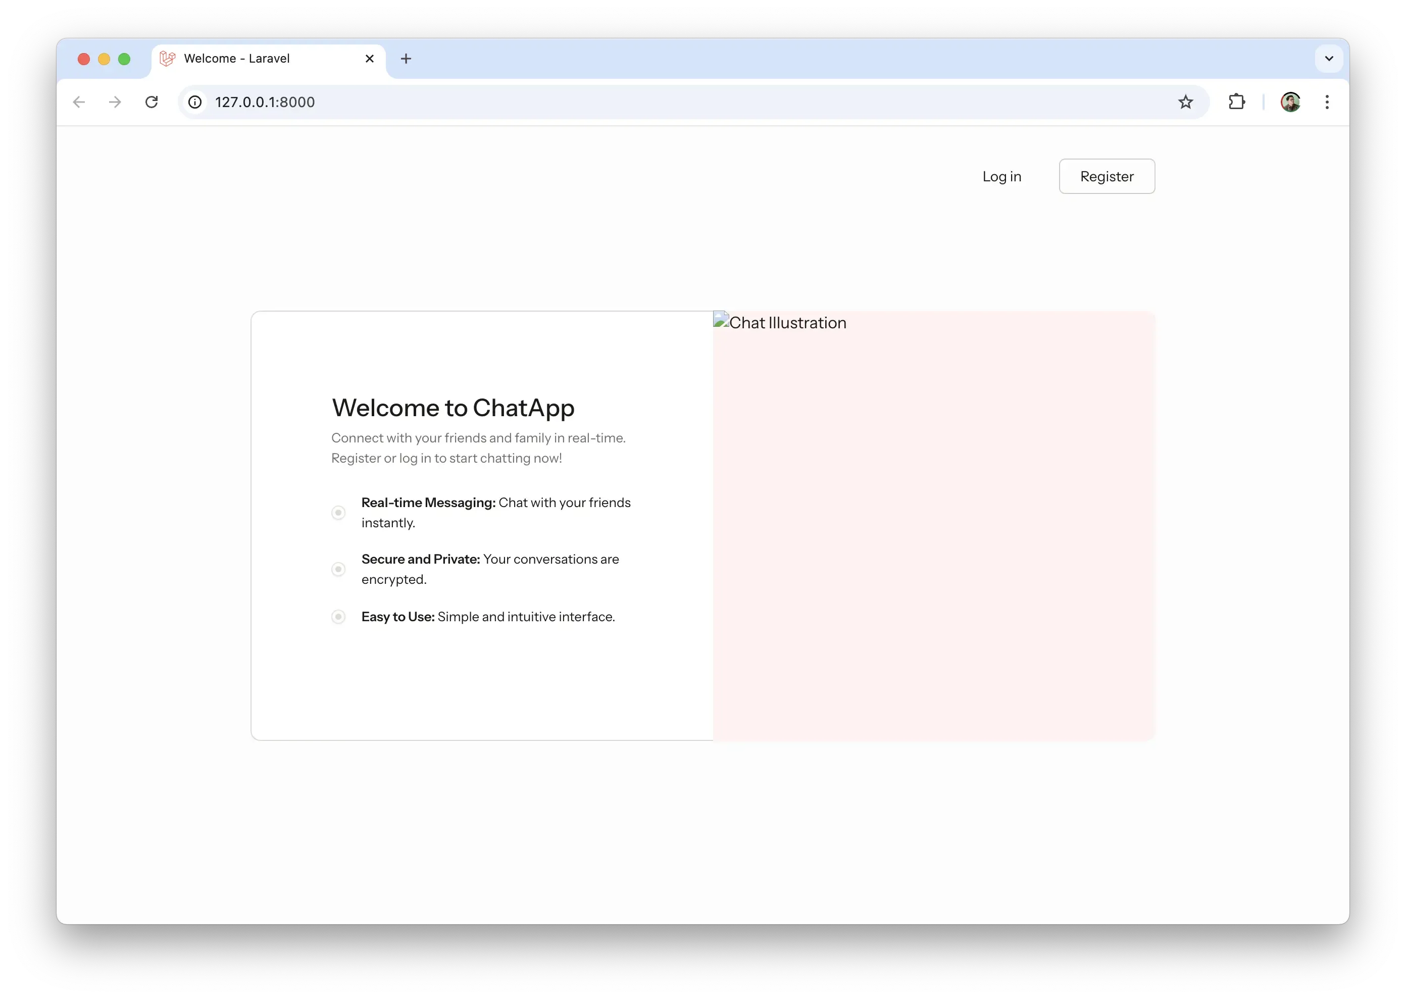Click the browser forward arrow
Viewport: 1406px width, 999px height.
(115, 102)
